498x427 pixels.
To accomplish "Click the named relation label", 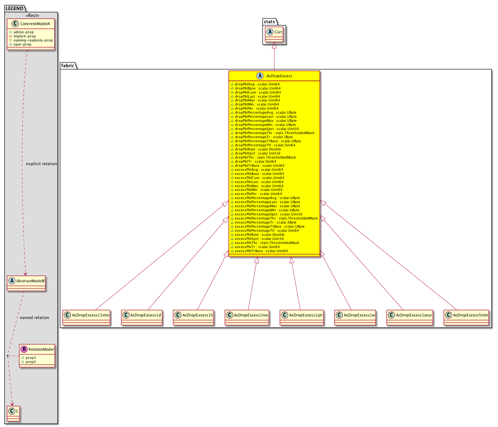I will point(35,317).
